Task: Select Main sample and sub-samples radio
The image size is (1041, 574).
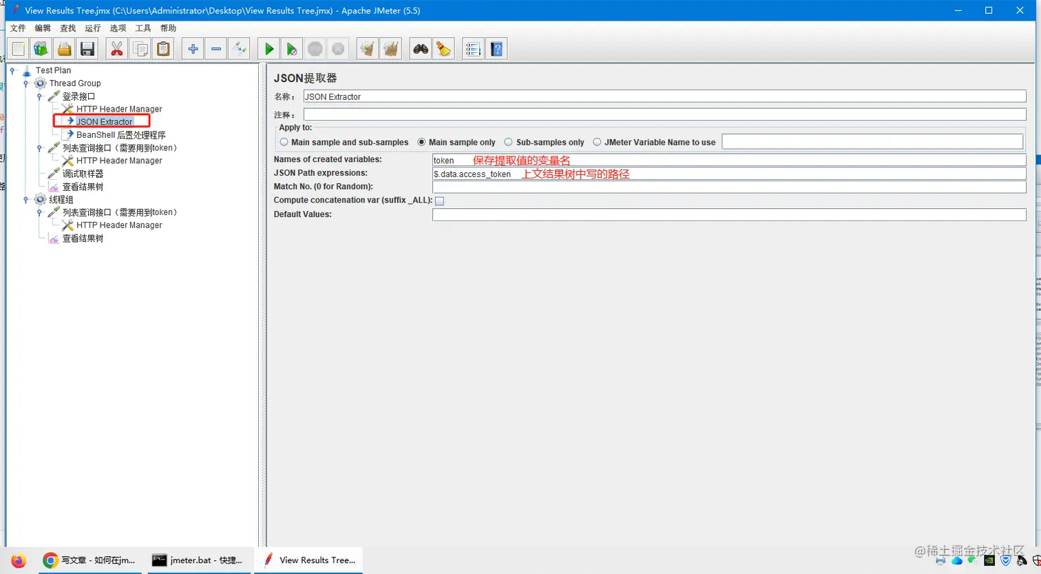Action: tap(284, 142)
